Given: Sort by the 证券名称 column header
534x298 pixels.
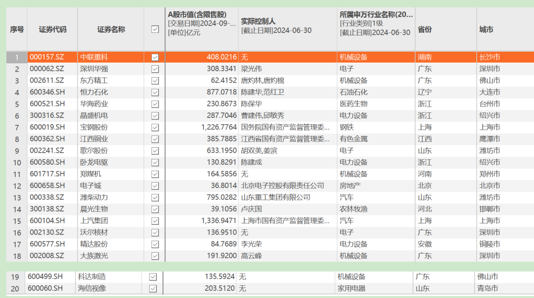Looking at the screenshot, I should point(111,29).
